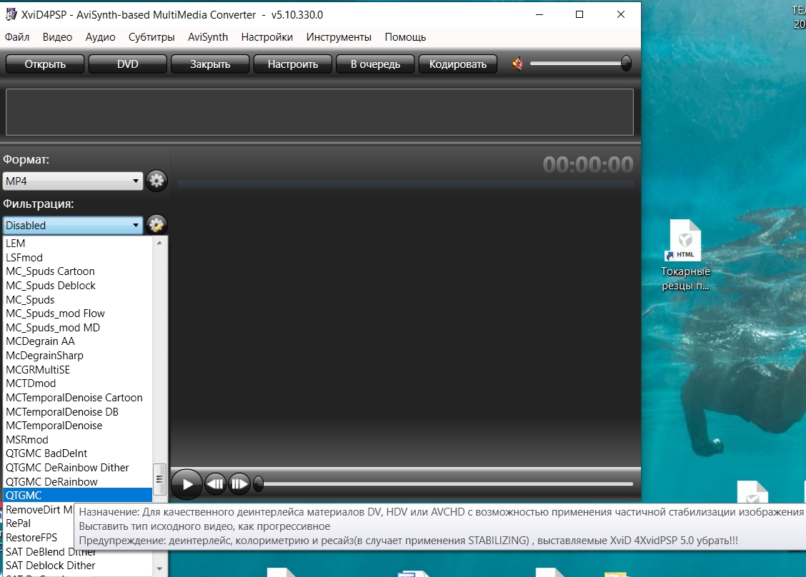Screen dimensions: 806x577
Task: Open filtering settings gear icon
Action: point(156,225)
